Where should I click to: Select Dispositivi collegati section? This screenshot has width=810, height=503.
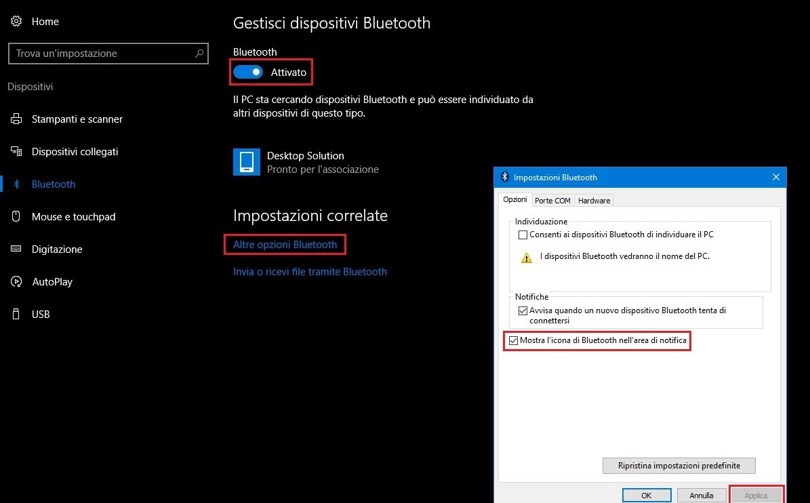coord(75,151)
